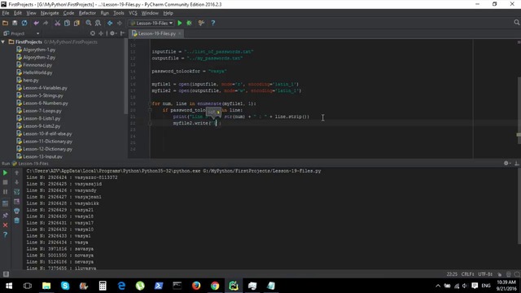Viewport: 521px width, 293px height.
Task: Open the Lesson-19-Files run configuration dropdown
Action: coord(152,23)
